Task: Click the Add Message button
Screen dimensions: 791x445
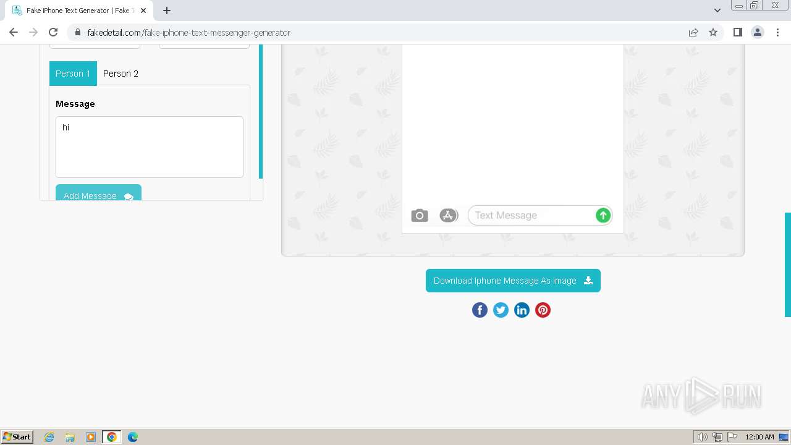Action: click(x=98, y=193)
